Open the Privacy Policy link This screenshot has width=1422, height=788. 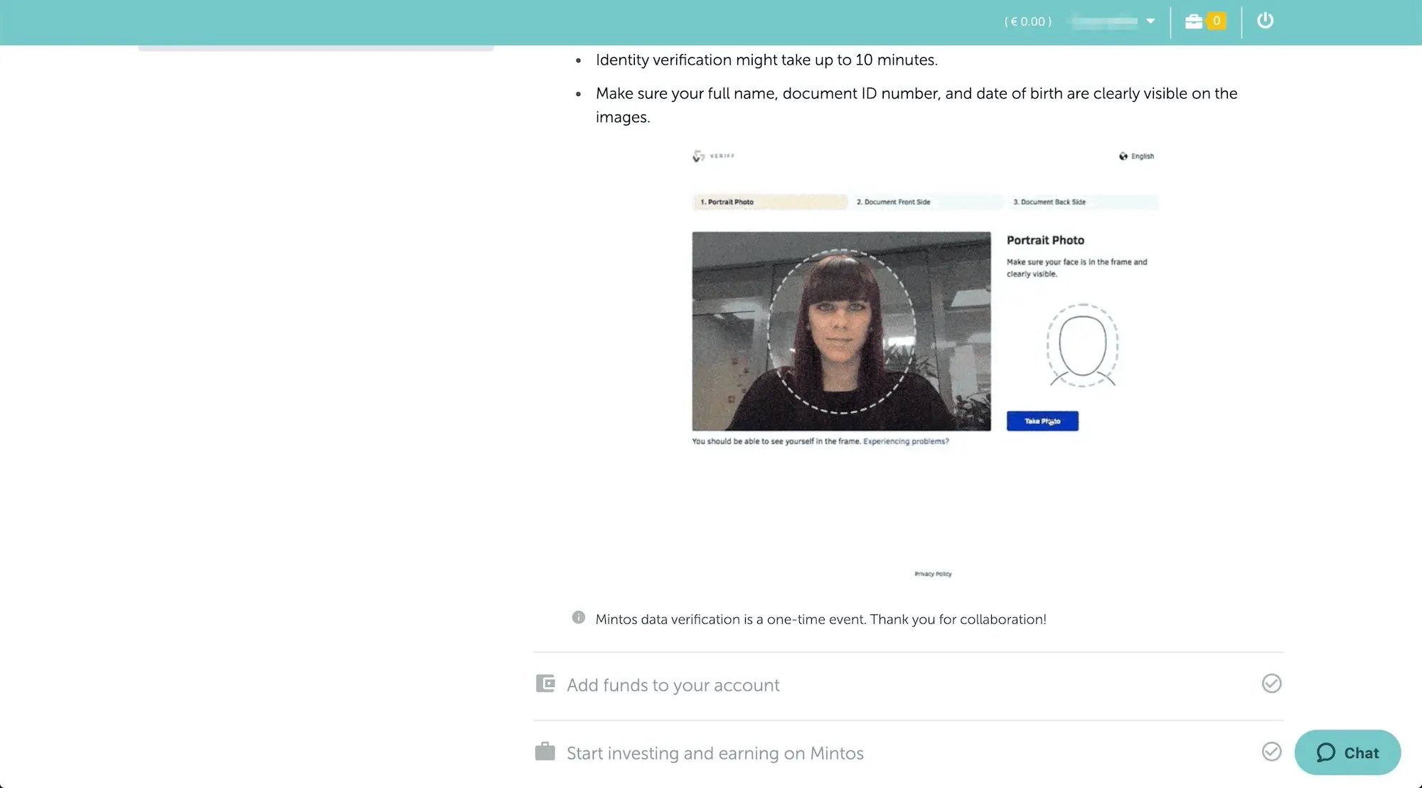(933, 574)
